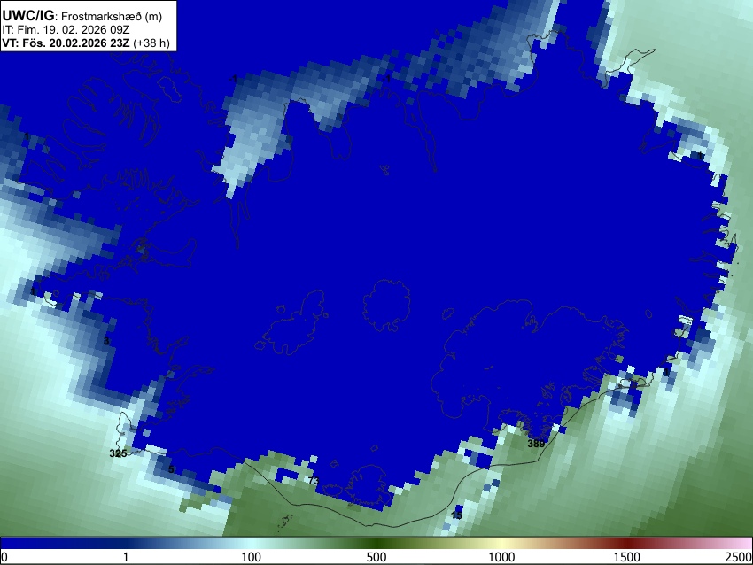Click the legend tick label 2500

(x=740, y=557)
